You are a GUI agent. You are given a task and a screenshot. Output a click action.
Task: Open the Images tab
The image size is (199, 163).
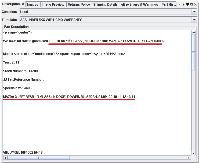tap(32, 5)
